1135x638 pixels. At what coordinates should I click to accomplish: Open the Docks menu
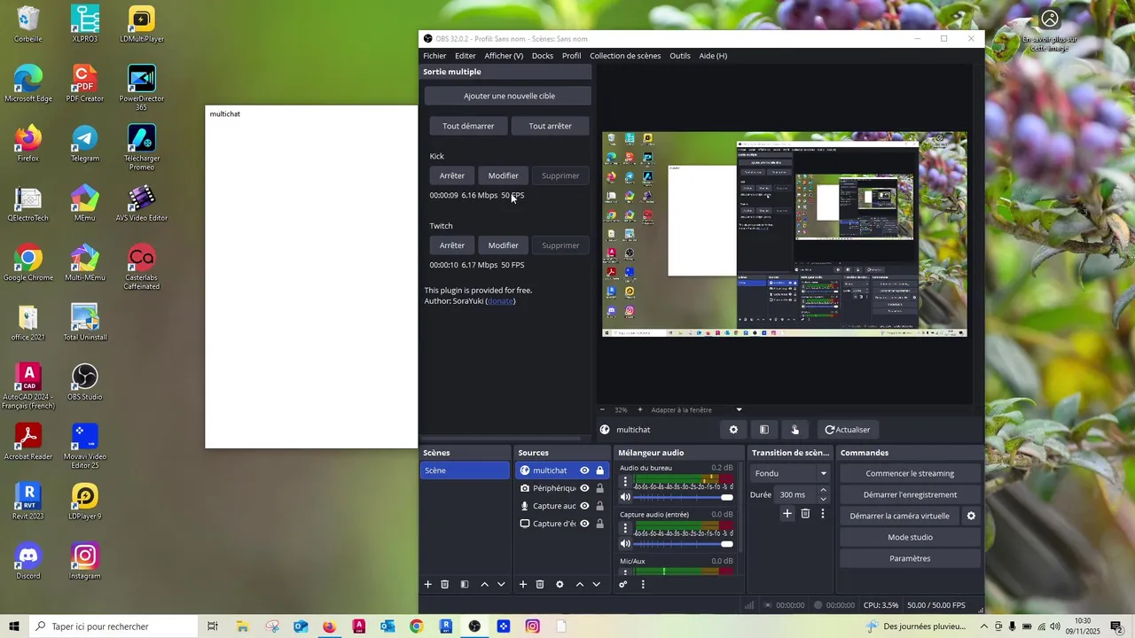point(543,56)
